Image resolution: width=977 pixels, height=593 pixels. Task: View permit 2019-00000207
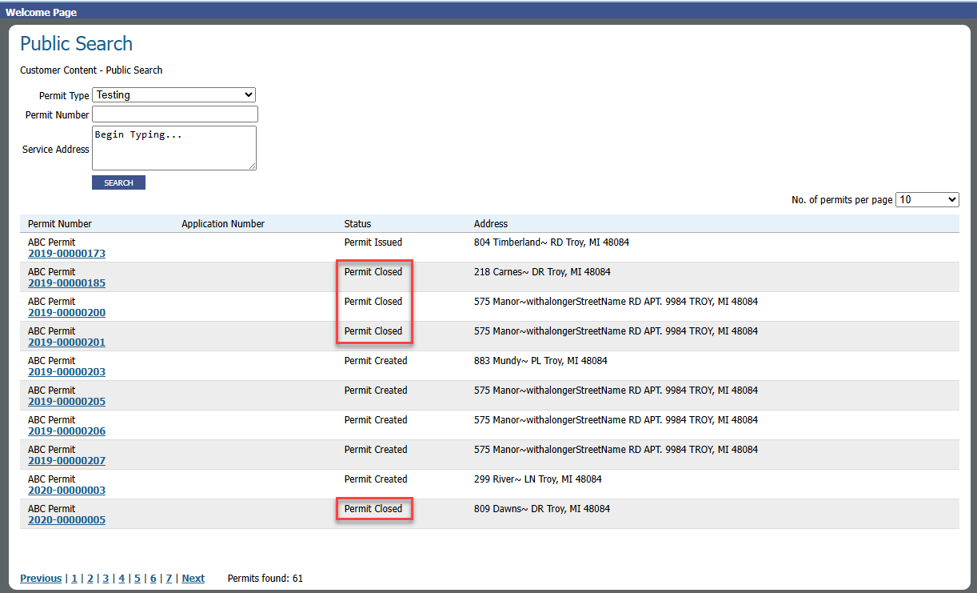(x=66, y=461)
